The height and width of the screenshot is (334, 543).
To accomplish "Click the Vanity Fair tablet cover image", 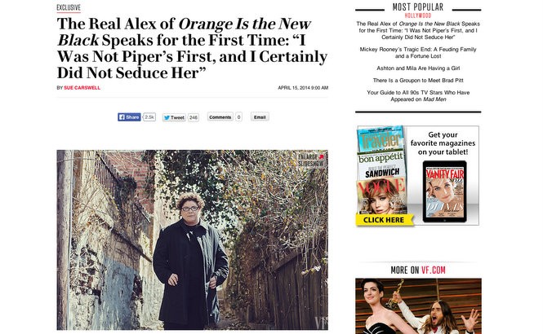I will click(x=445, y=191).
